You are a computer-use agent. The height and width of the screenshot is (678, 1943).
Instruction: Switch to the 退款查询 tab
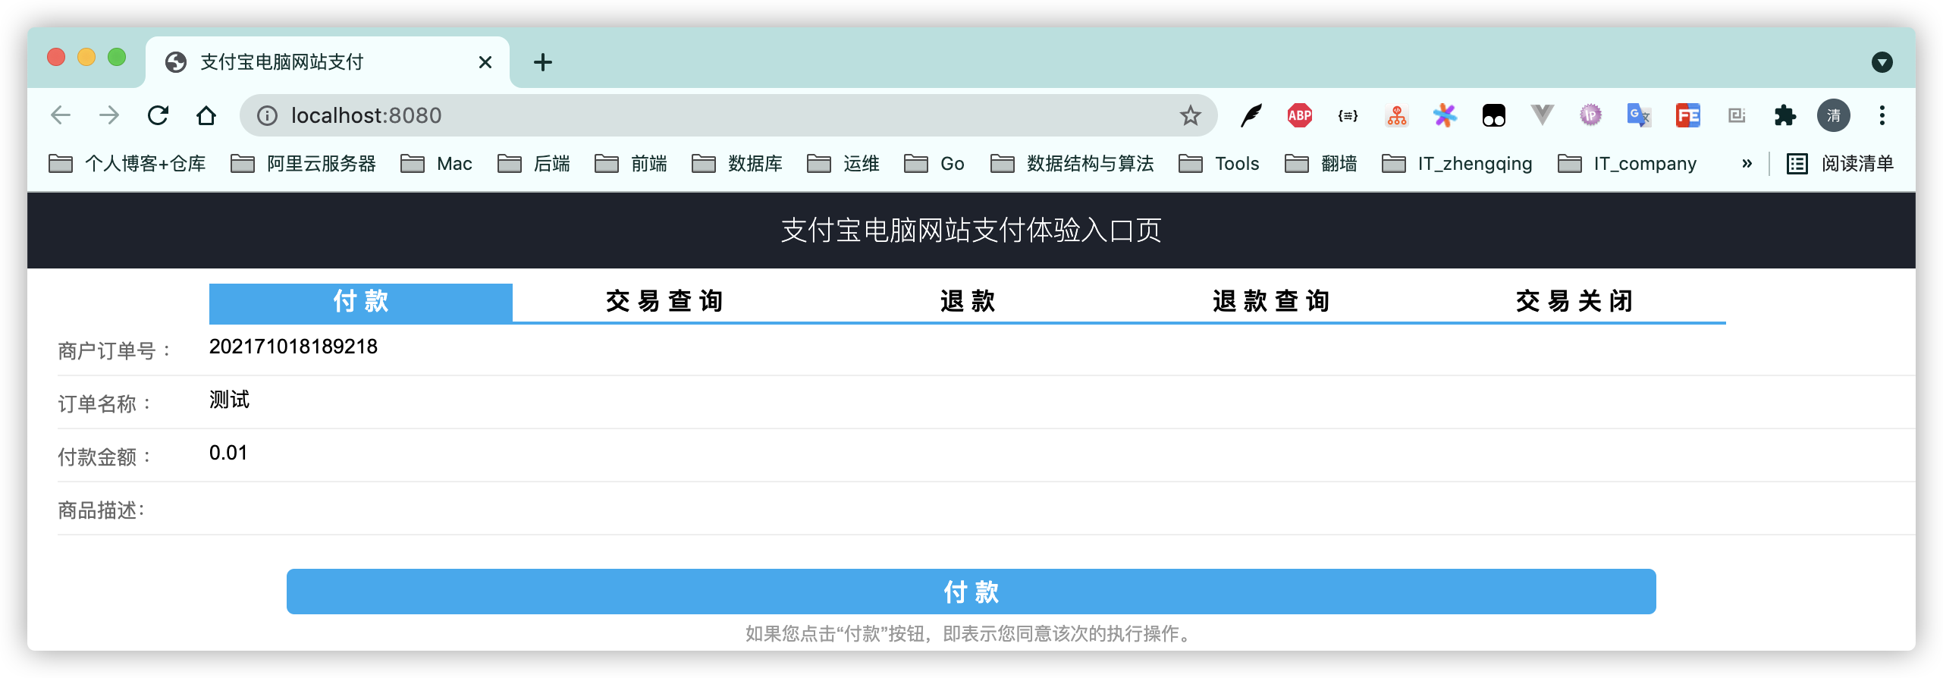(x=1271, y=302)
